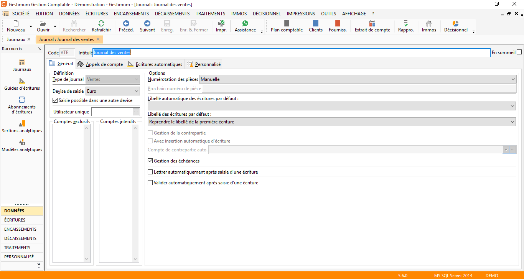Open the Plan comptable icon
This screenshot has height=279, width=524.
[287, 23]
